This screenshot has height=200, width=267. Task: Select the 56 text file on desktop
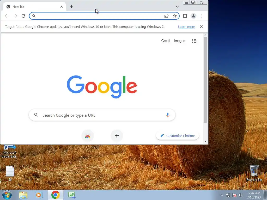click(10, 173)
